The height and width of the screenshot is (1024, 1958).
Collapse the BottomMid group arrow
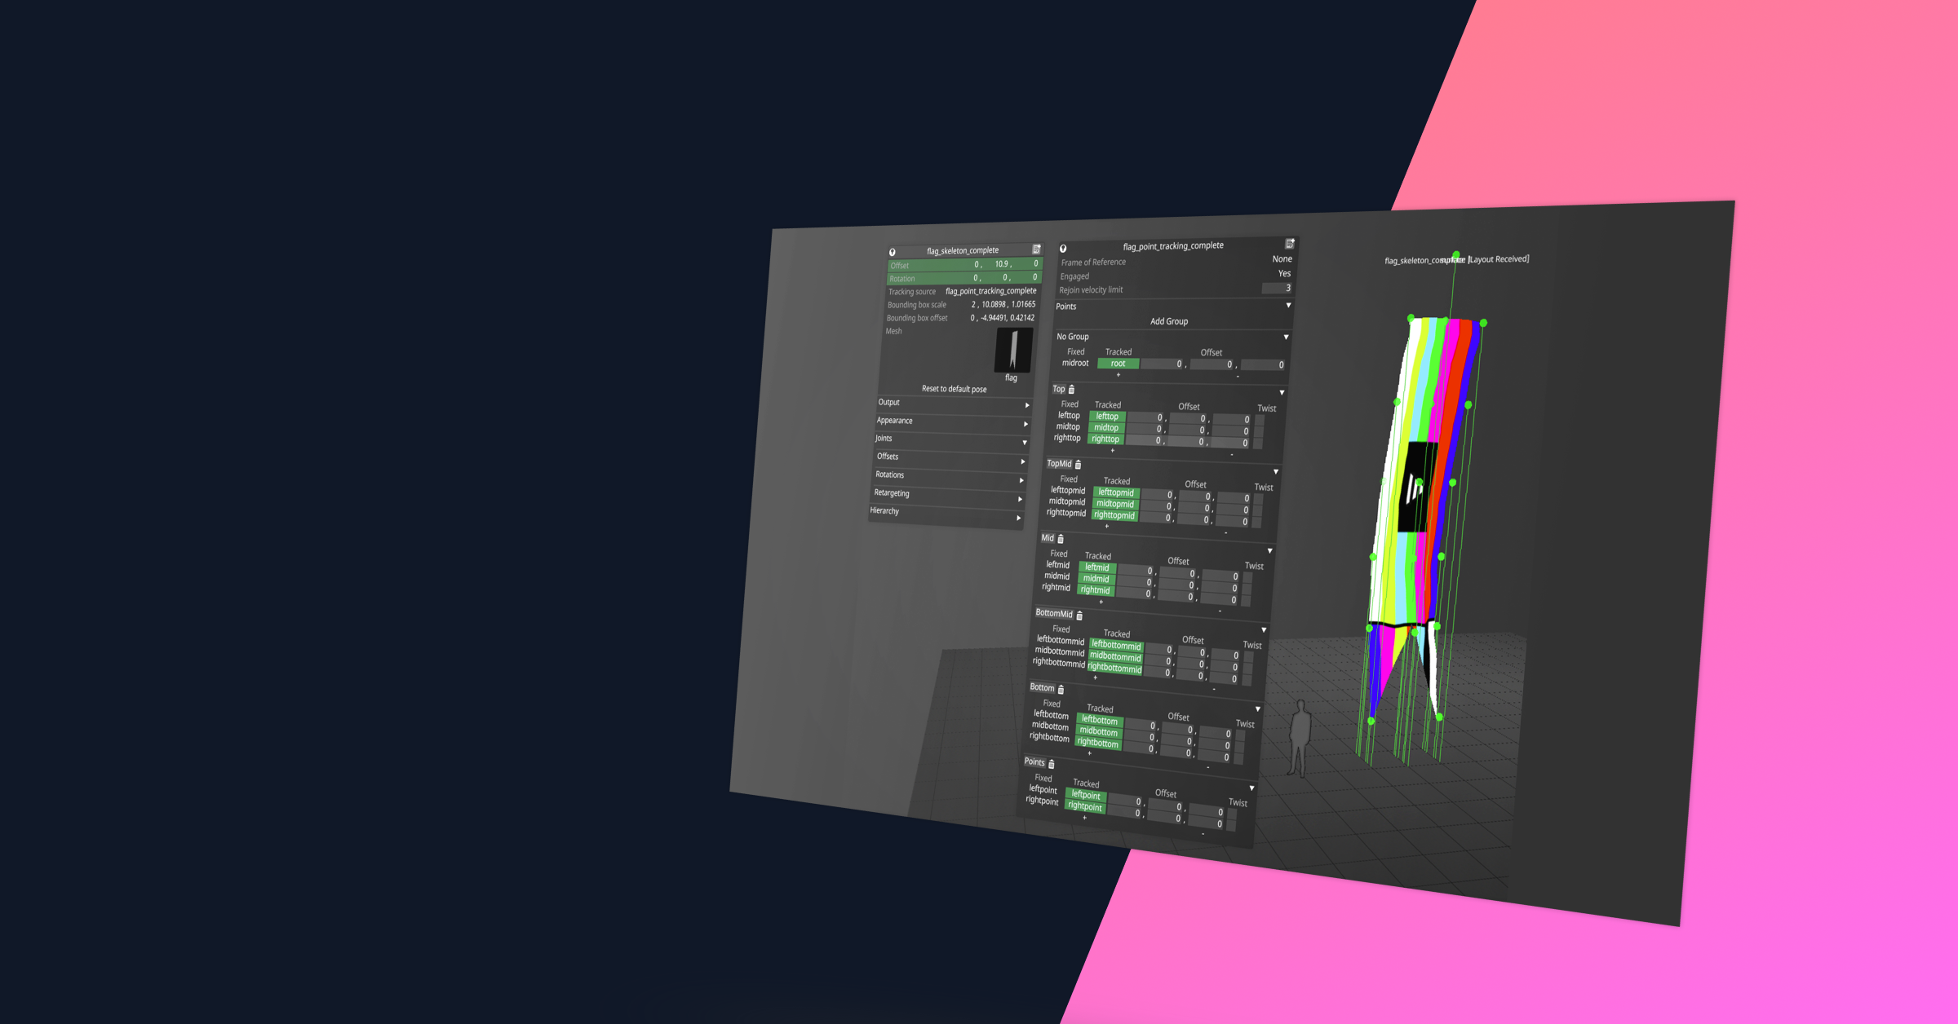[1264, 629]
